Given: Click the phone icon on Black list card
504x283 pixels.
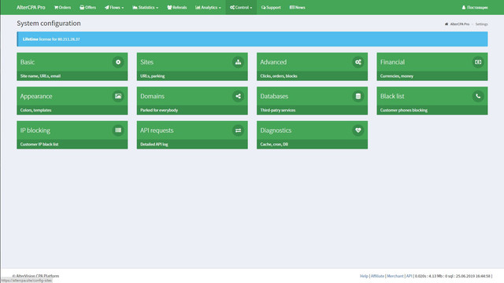Looking at the screenshot, I should coord(478,96).
